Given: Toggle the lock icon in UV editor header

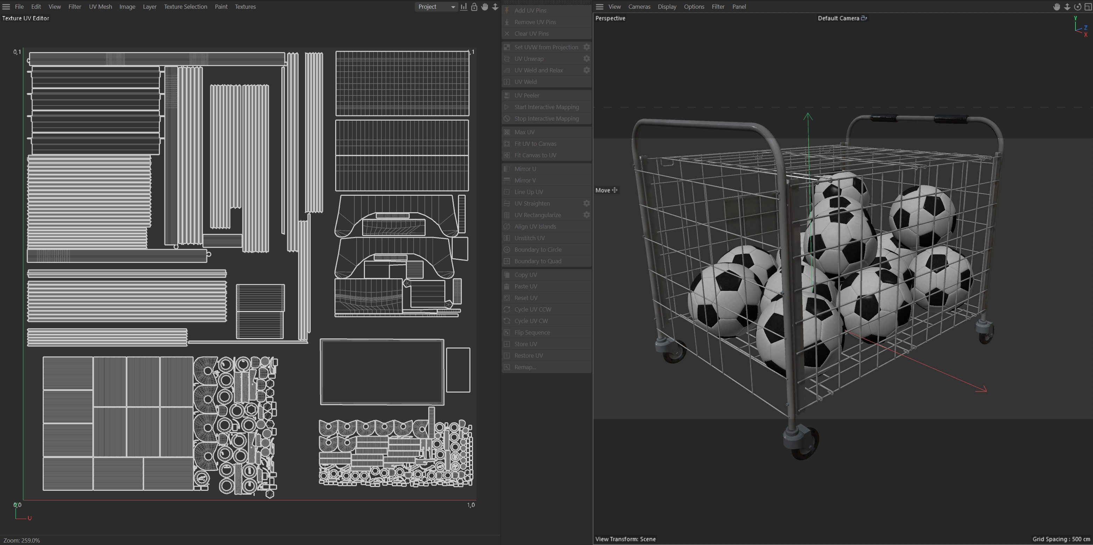Looking at the screenshot, I should [474, 7].
